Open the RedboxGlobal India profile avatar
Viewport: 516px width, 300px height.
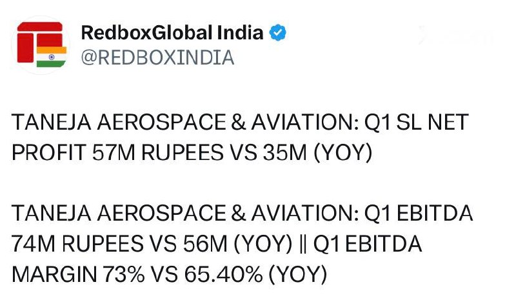pyautogui.click(x=41, y=45)
